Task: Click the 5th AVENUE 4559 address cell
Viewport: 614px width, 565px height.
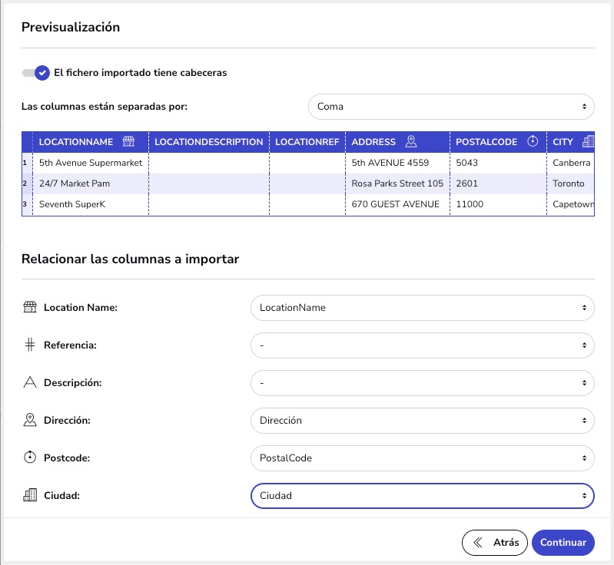Action: 397,163
